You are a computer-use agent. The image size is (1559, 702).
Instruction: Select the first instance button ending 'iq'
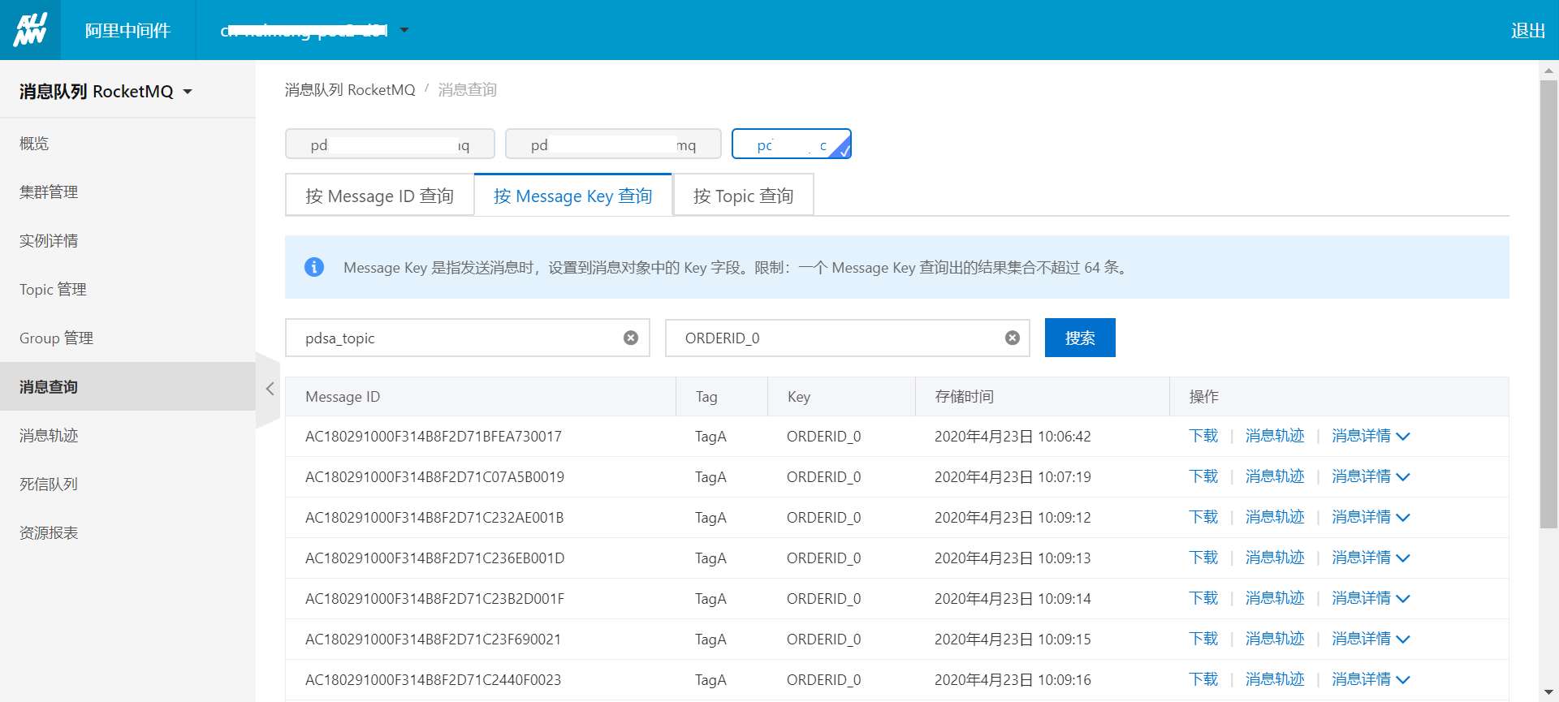click(x=390, y=144)
